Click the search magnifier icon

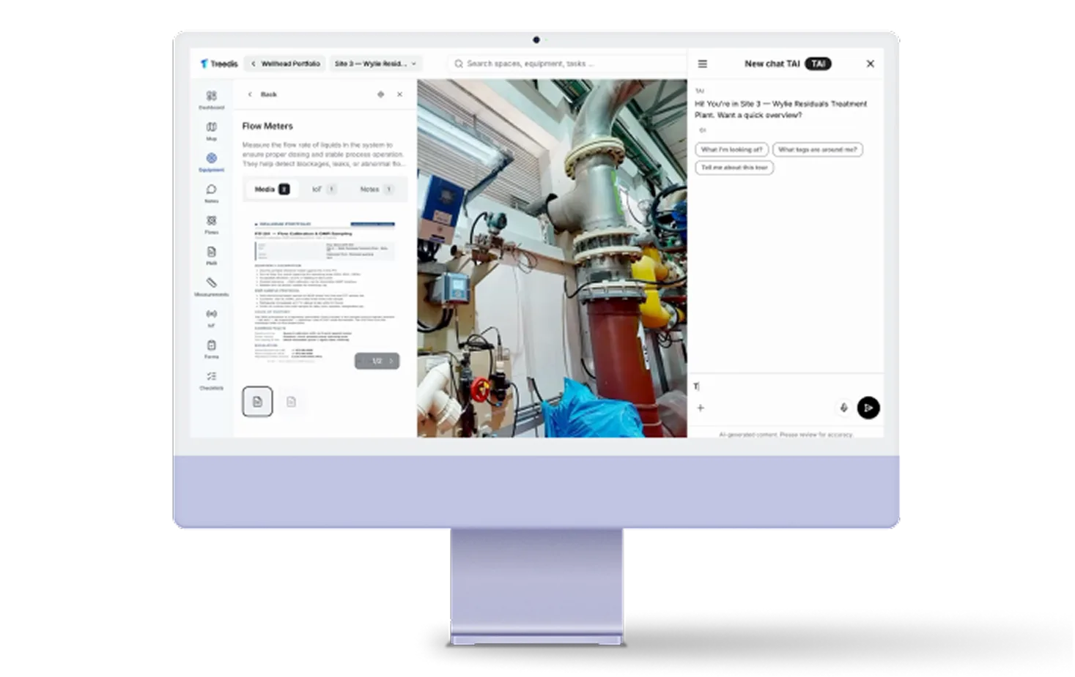coord(459,64)
